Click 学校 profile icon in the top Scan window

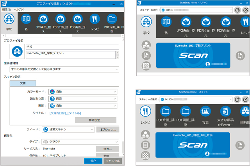[146, 22]
